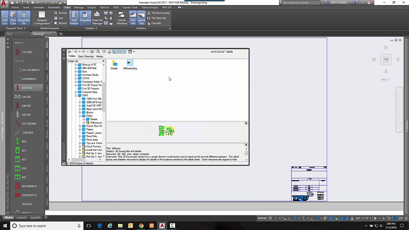This screenshot has height=230, width=409.
Task: Click the Join viewports button
Action: point(58,18)
